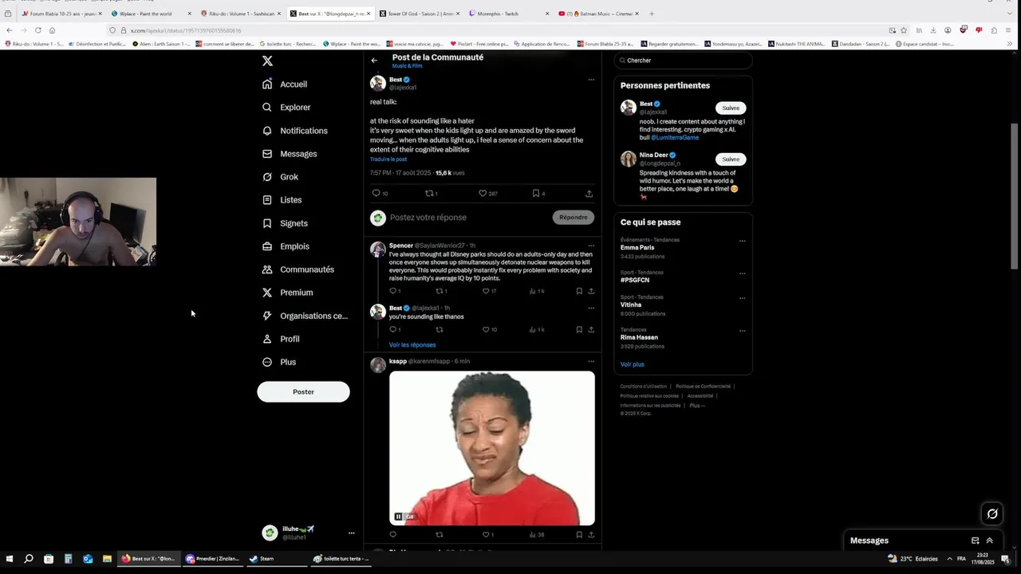The height and width of the screenshot is (574, 1021).
Task: Open more options for Vitinha trend
Action: coord(742,298)
